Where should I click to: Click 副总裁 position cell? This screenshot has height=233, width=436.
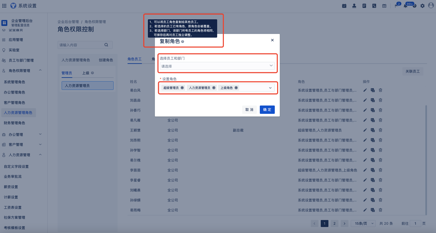tap(238, 130)
